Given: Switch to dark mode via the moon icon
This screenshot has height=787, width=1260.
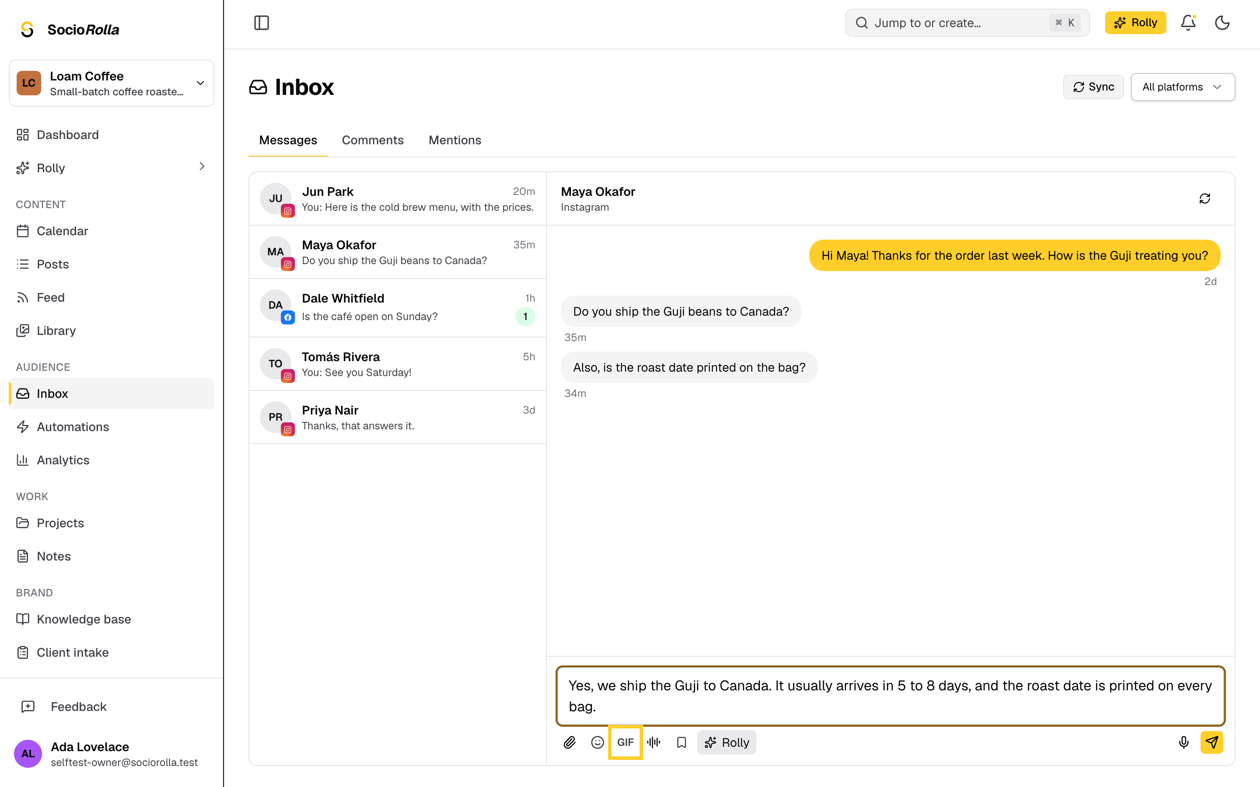Looking at the screenshot, I should coord(1222,23).
